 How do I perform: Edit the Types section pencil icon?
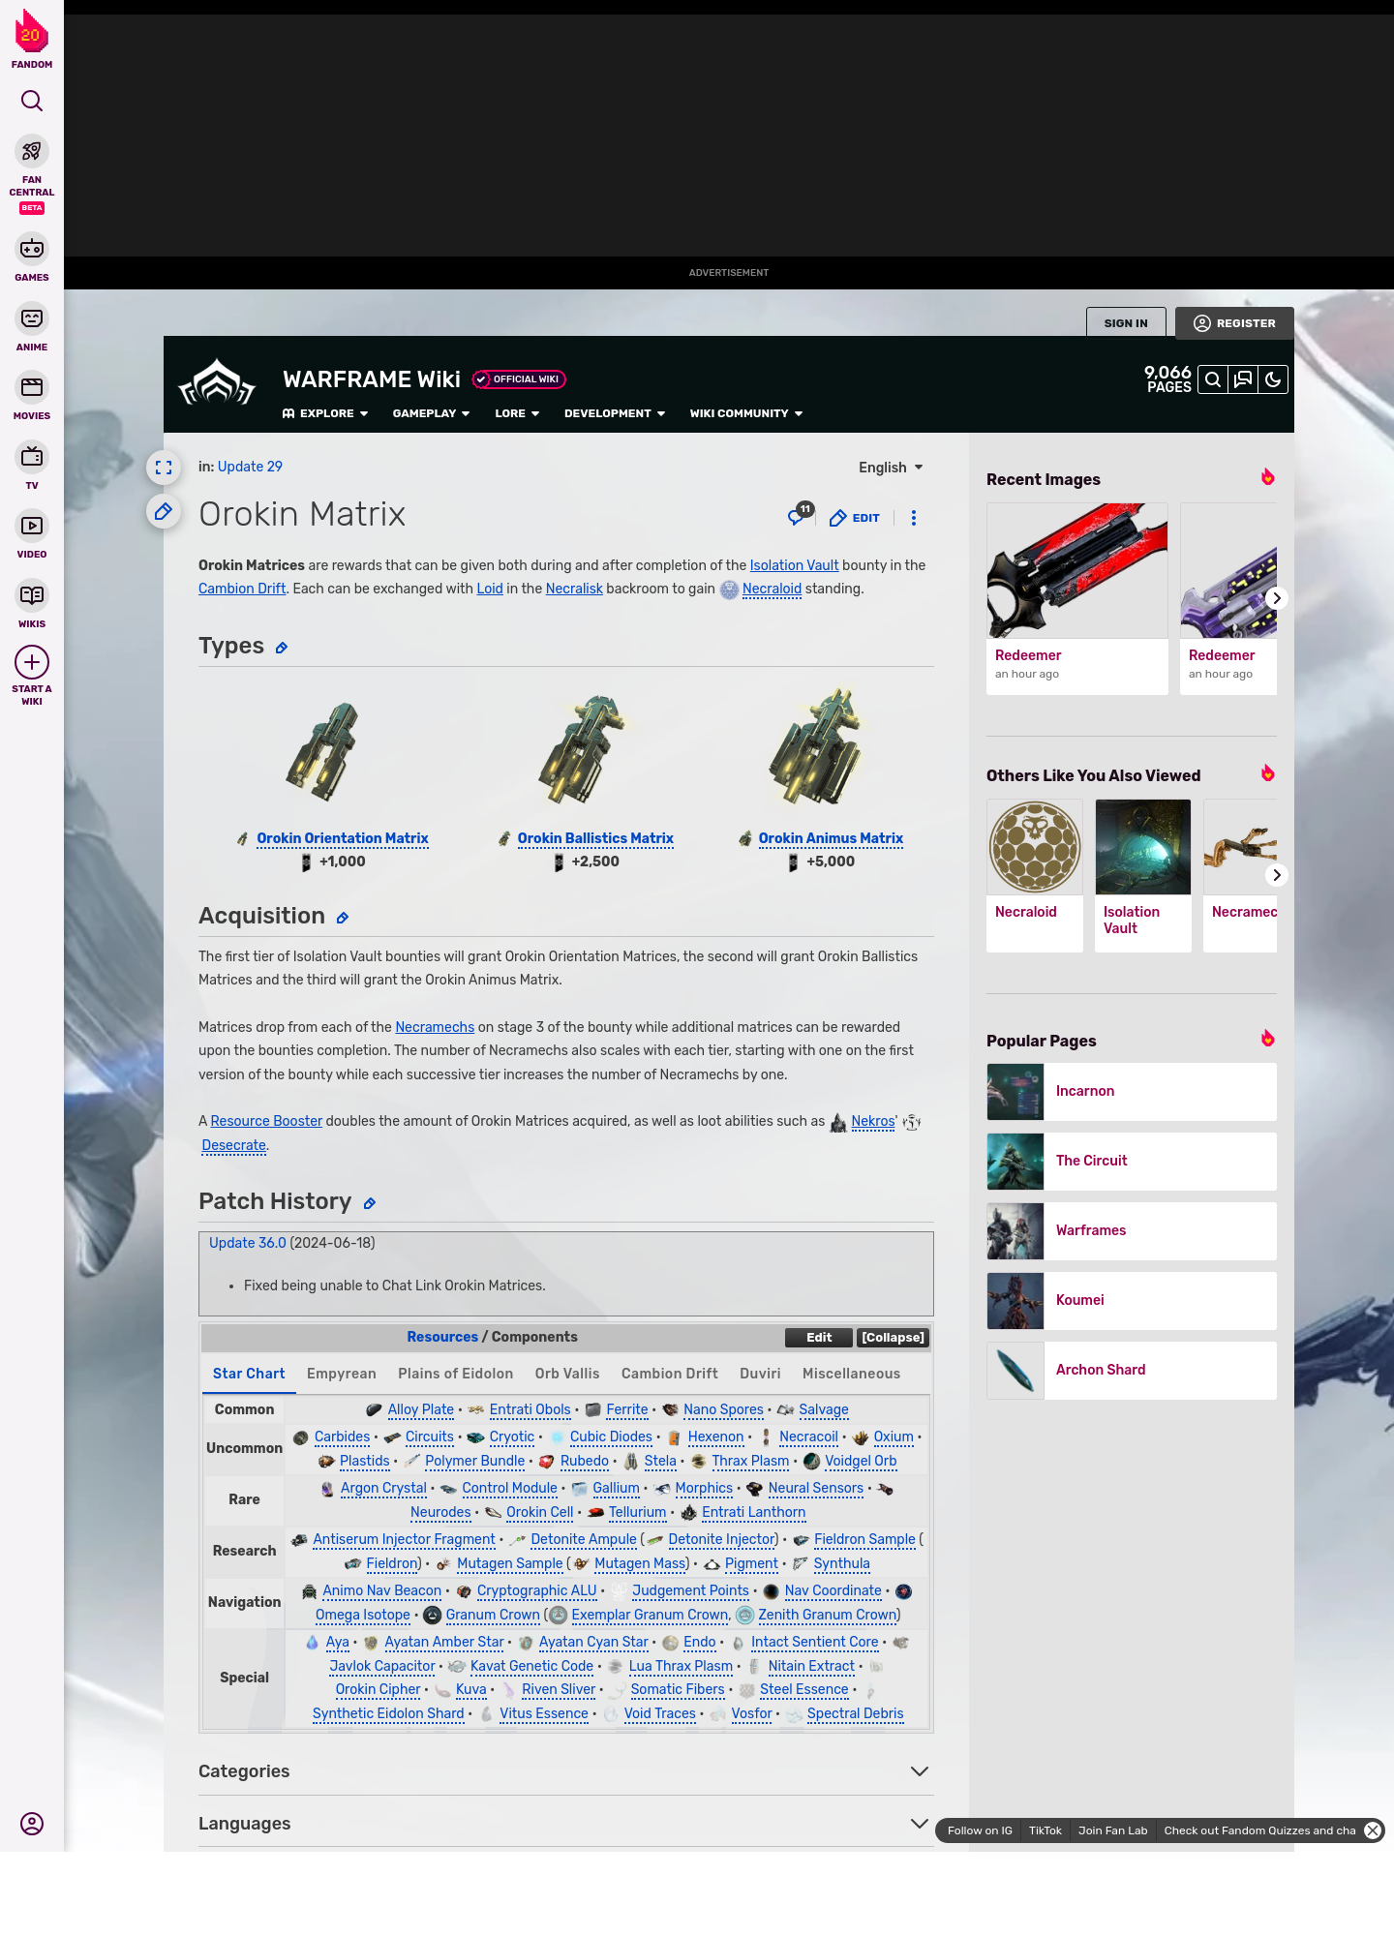coord(282,648)
